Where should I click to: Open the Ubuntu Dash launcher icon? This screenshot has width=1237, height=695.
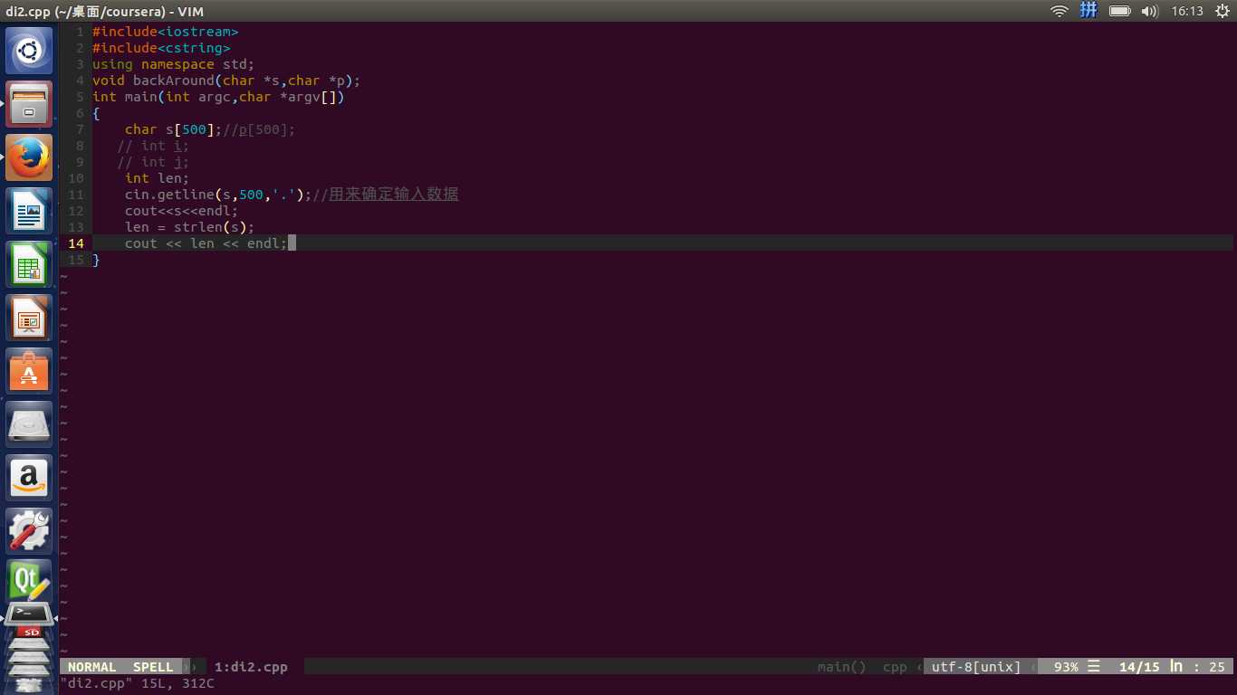point(29,51)
